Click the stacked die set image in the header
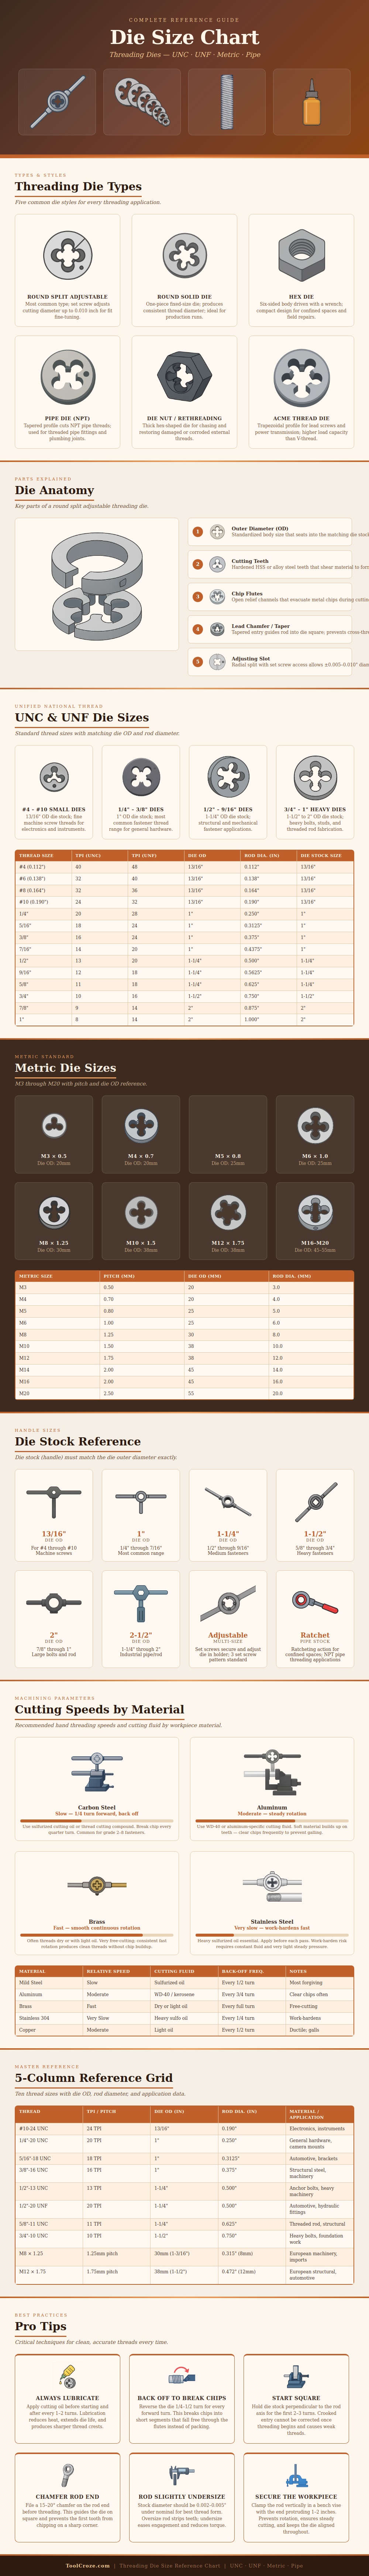 pyautogui.click(x=142, y=102)
